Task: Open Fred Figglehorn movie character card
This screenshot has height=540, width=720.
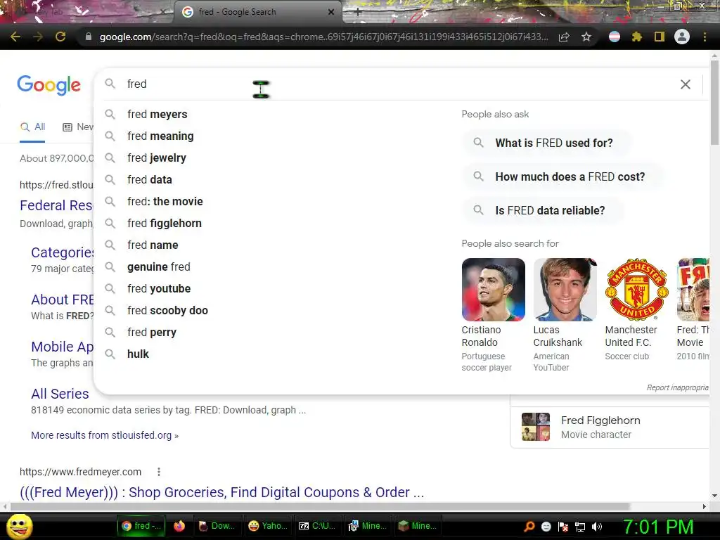Action: tap(611, 427)
